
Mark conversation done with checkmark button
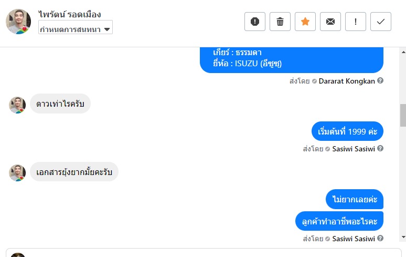click(x=381, y=22)
